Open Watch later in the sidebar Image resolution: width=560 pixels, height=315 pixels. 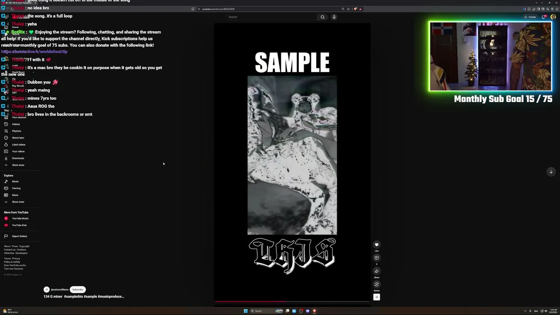point(18,138)
